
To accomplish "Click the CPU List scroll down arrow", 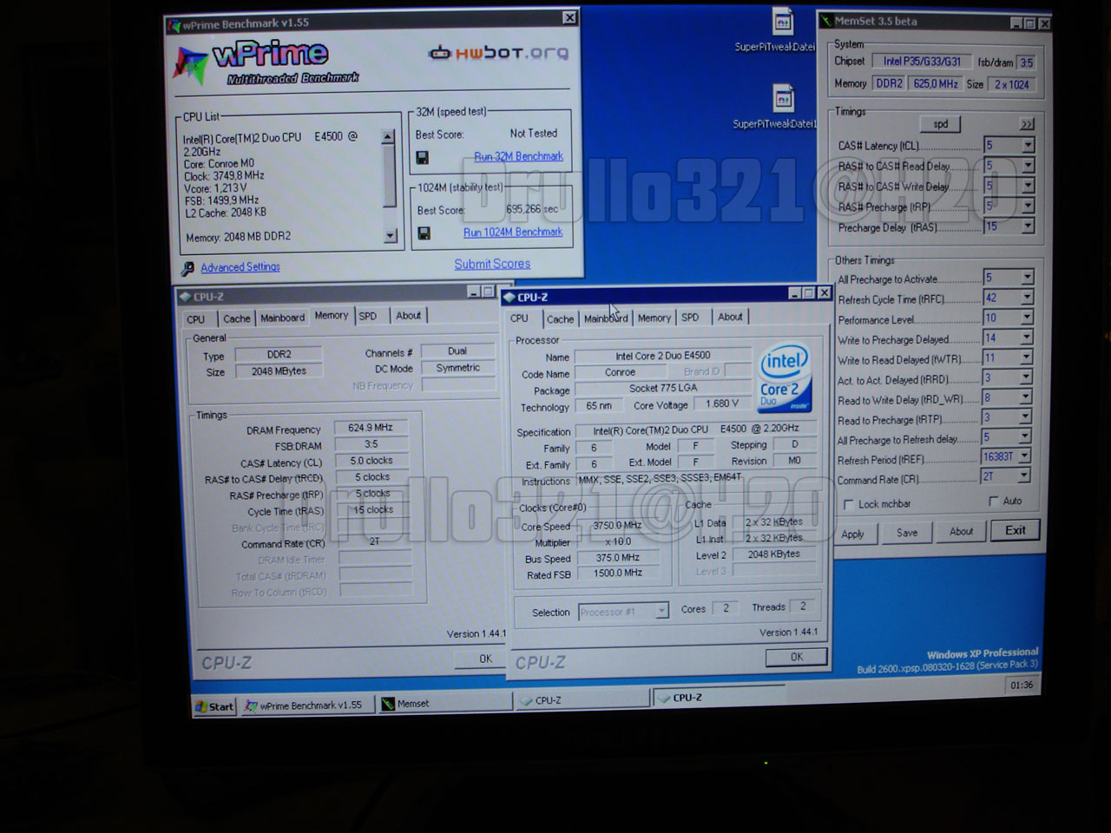I will (390, 235).
